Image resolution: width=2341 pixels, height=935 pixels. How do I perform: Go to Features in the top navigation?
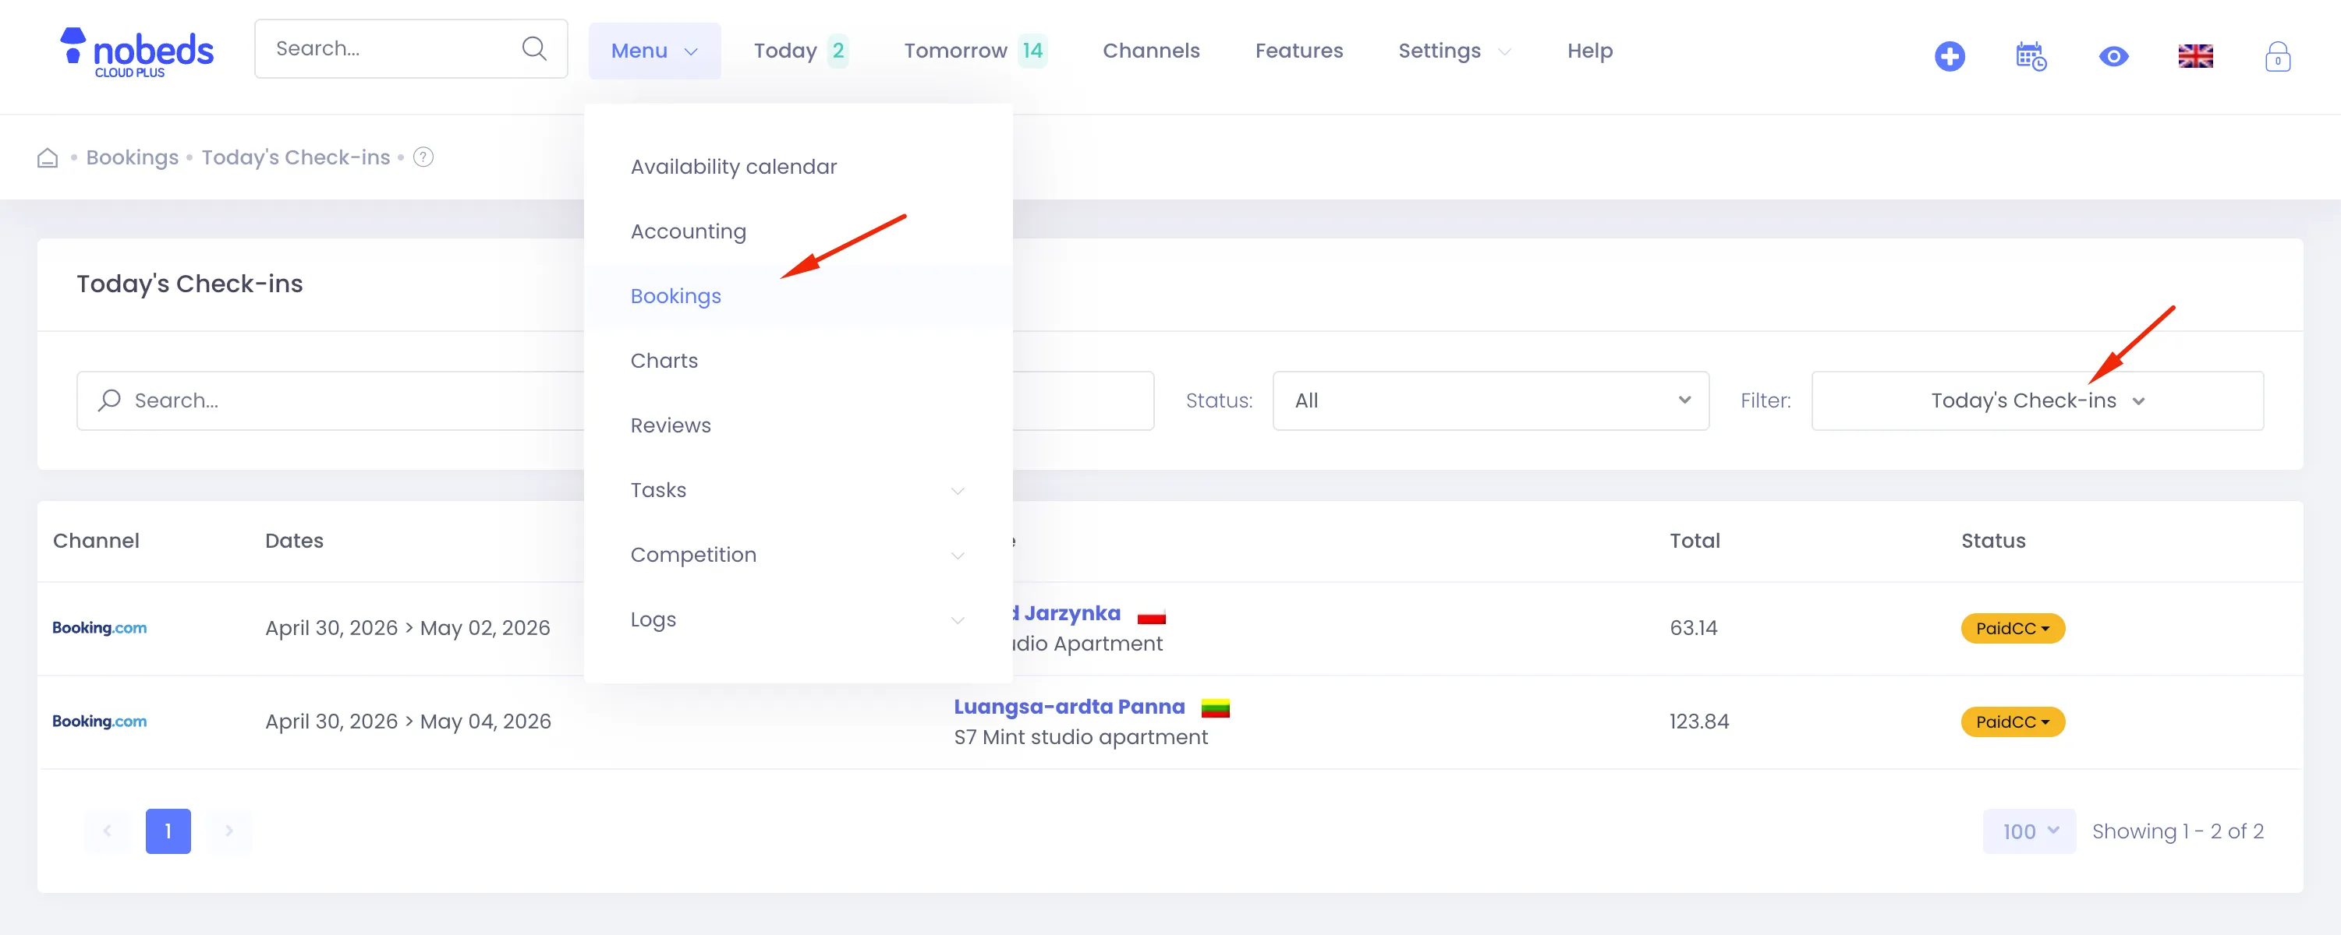[1298, 51]
